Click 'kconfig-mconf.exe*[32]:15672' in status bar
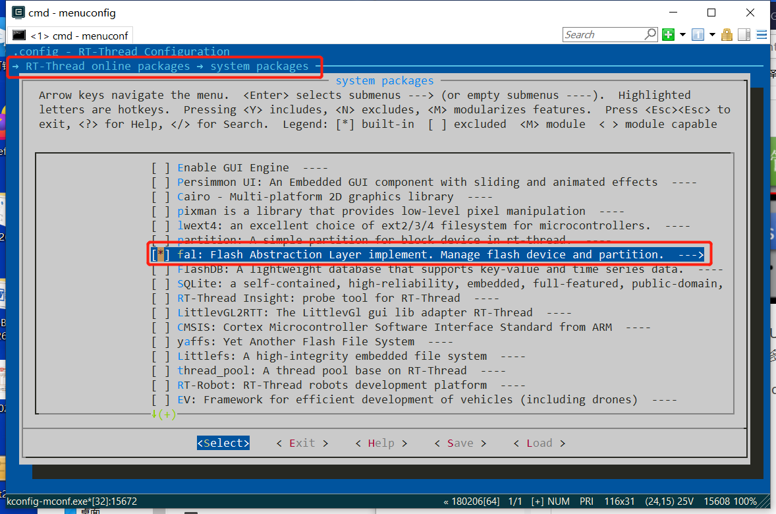The height and width of the screenshot is (514, 776). point(72,501)
